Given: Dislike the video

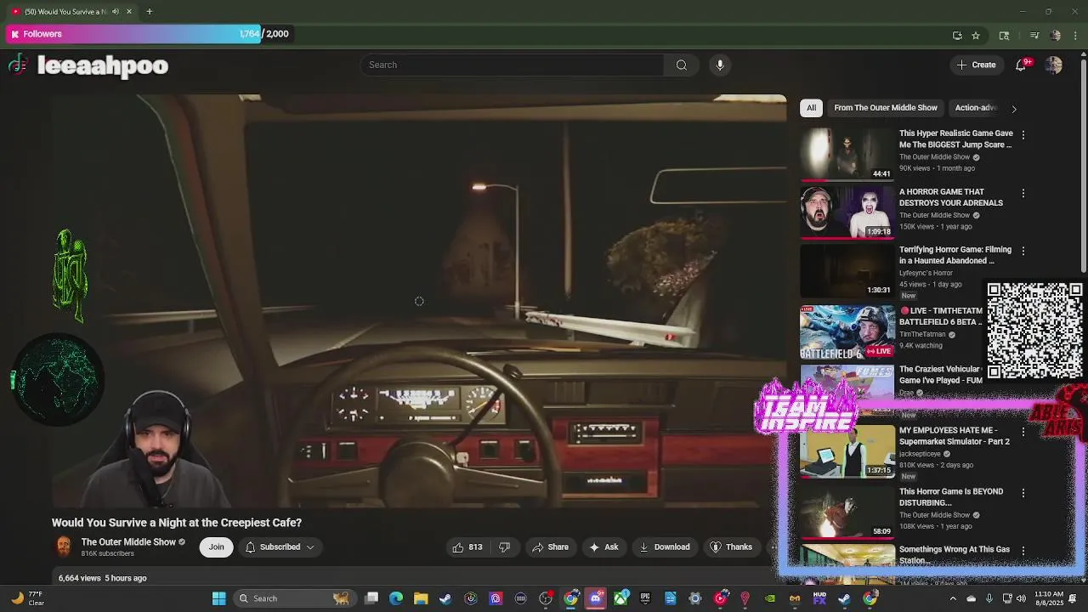Looking at the screenshot, I should pos(504,547).
